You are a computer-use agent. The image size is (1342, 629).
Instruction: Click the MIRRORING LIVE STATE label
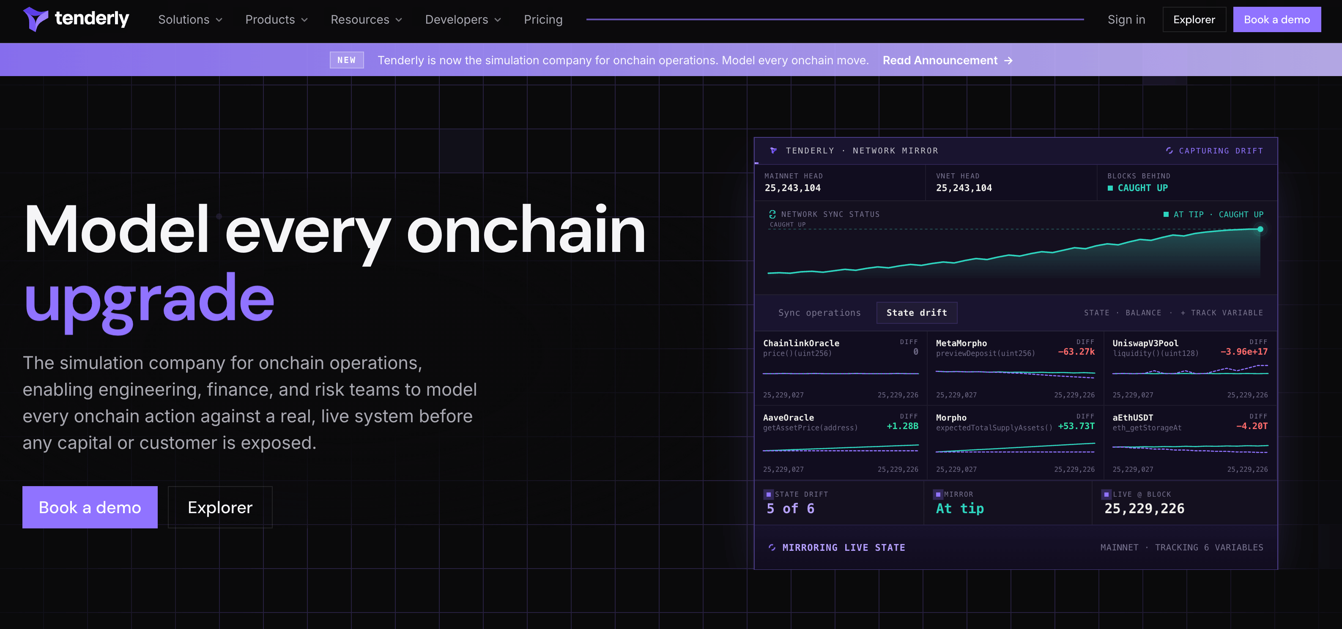click(844, 547)
